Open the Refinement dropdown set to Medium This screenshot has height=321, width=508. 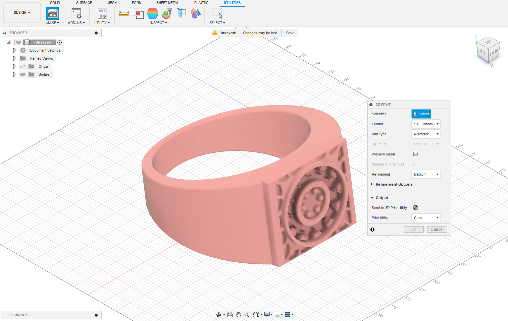pyautogui.click(x=425, y=174)
